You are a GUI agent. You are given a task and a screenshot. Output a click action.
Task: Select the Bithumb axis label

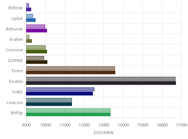(x=14, y=29)
